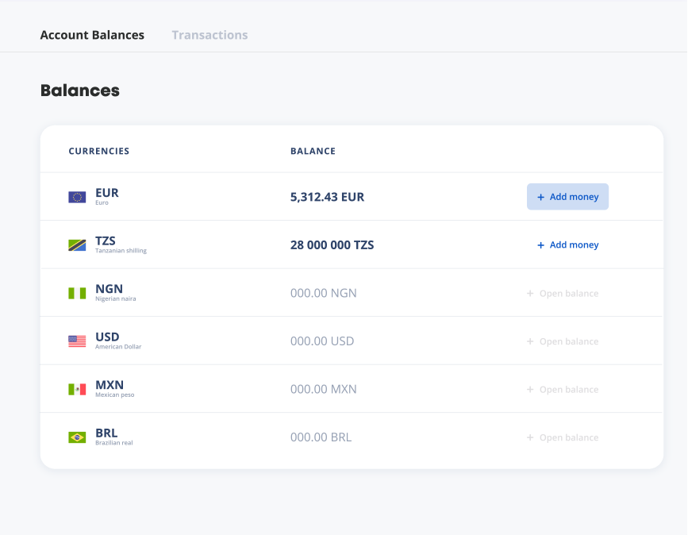The image size is (688, 535).
Task: Select the 000.00 BRL balance amount
Action: point(321,437)
